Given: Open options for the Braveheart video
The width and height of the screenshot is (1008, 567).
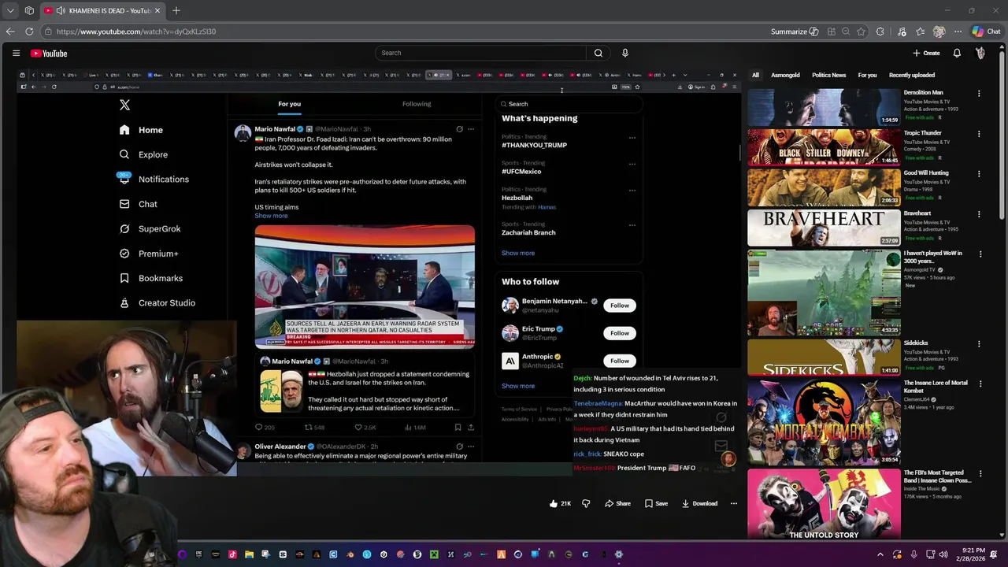Looking at the screenshot, I should click(x=979, y=214).
